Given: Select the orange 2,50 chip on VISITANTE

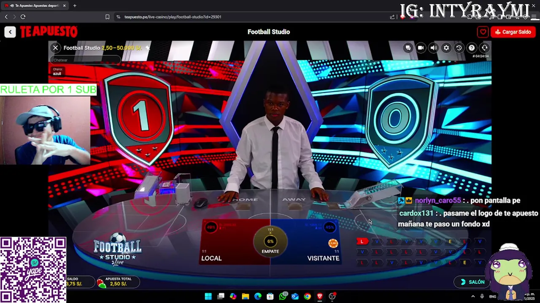Looking at the screenshot, I should (333, 243).
